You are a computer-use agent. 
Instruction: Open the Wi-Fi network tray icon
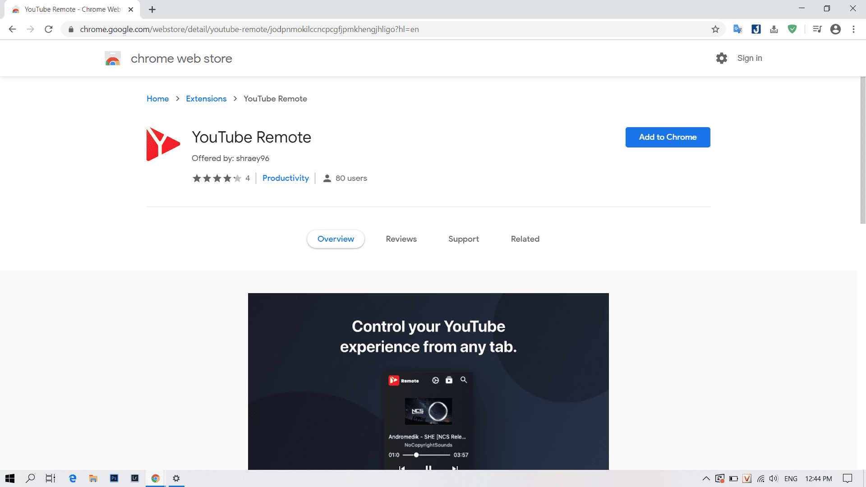click(761, 478)
